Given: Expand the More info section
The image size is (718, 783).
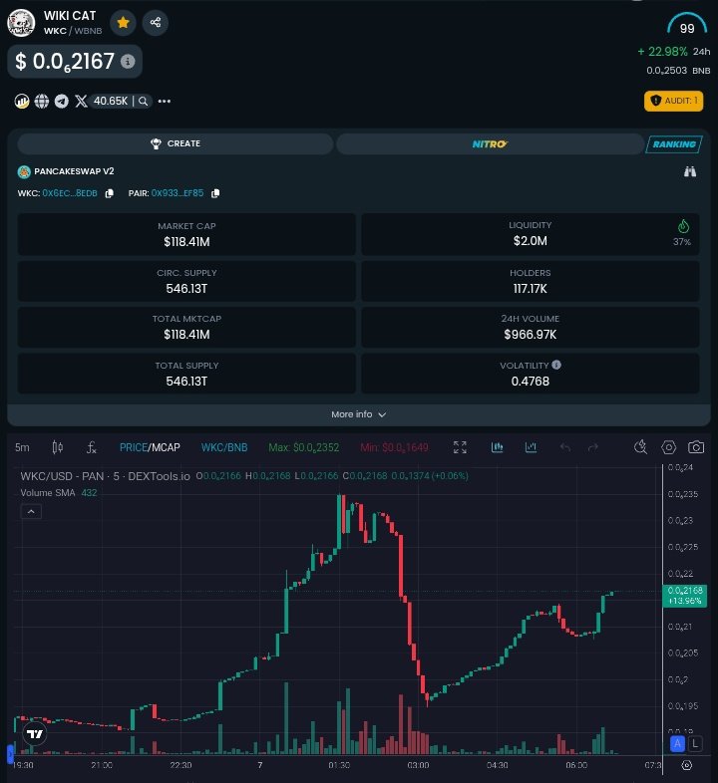Looking at the screenshot, I should [x=359, y=414].
